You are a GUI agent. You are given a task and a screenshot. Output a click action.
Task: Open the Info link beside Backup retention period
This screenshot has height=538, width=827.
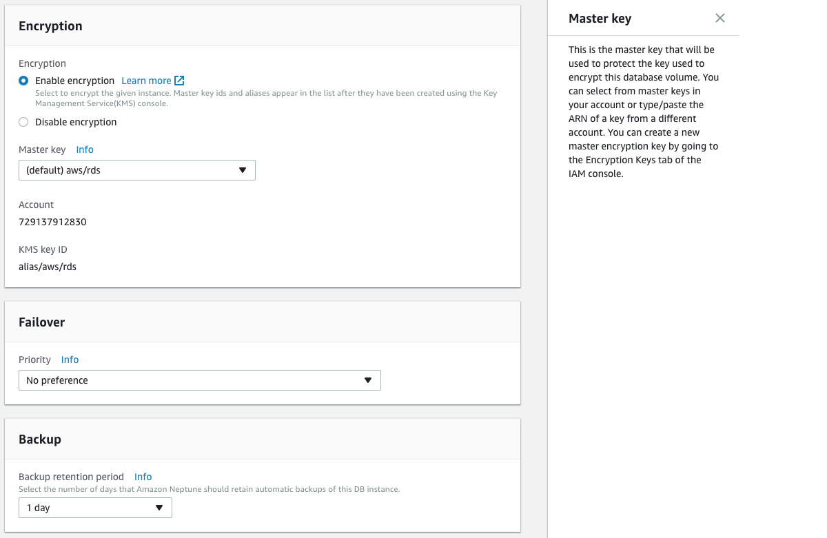coord(143,476)
